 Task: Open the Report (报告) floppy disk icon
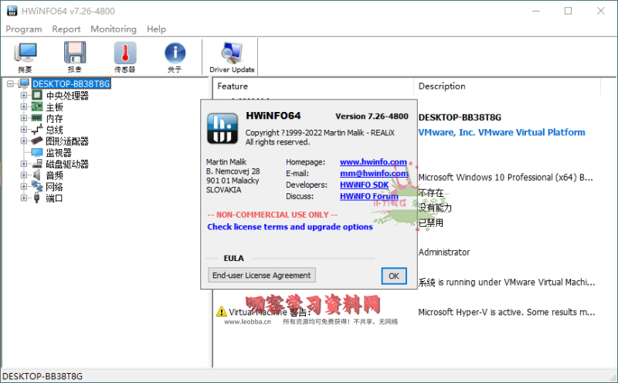[75, 57]
